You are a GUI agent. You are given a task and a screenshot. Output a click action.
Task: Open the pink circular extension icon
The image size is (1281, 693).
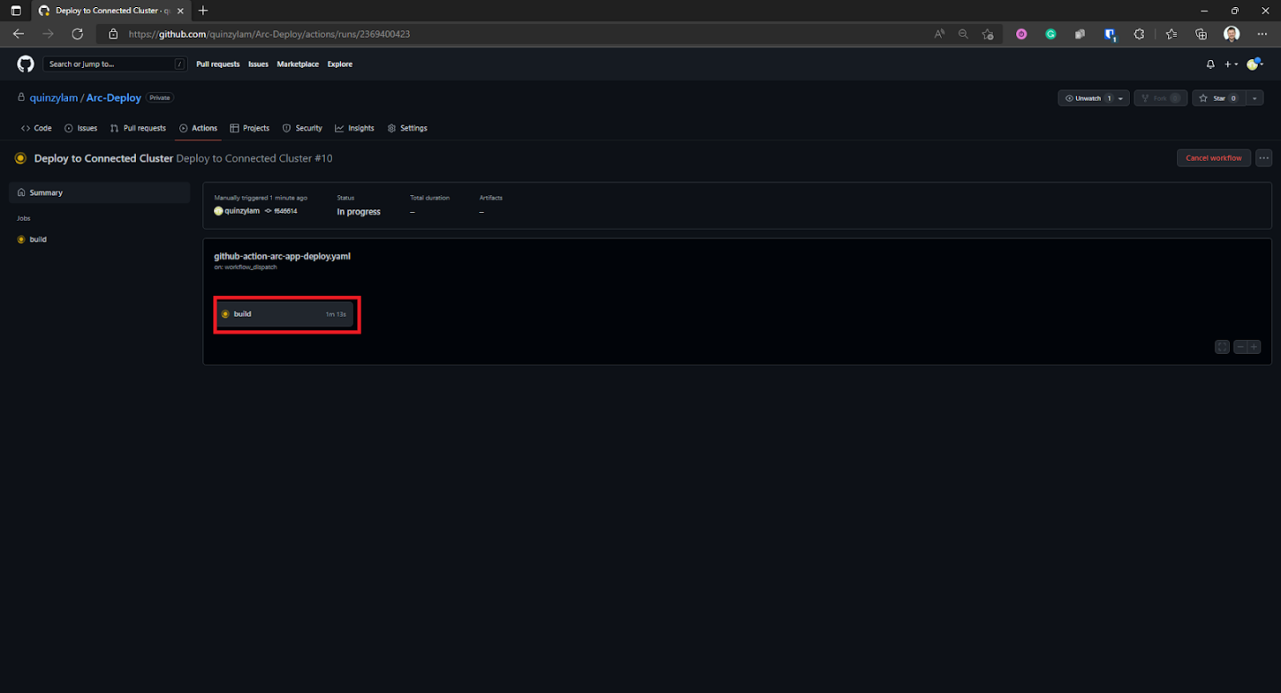1021,34
